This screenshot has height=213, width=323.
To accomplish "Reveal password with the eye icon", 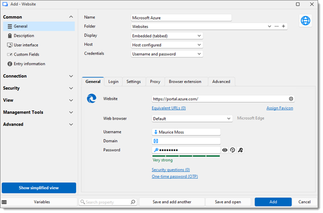I will pyautogui.click(x=225, y=150).
